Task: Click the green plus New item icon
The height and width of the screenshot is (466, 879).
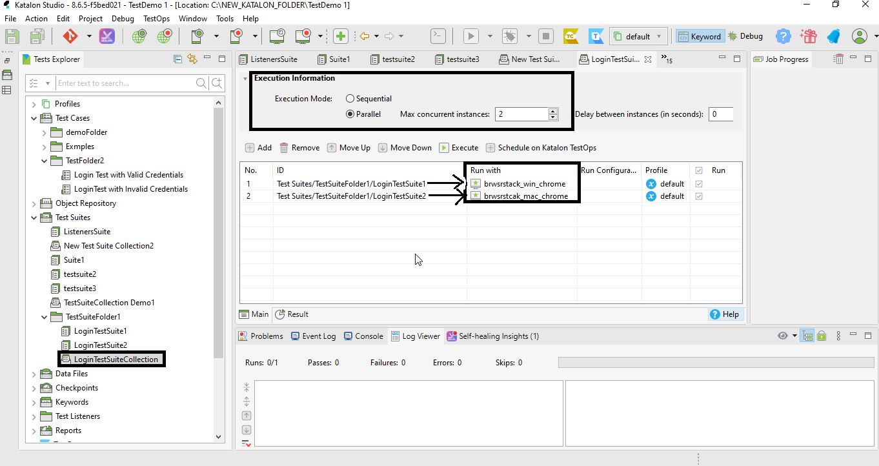Action: point(341,36)
